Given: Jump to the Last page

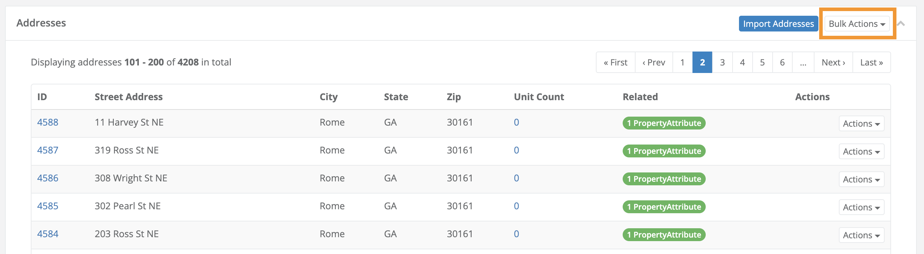Looking at the screenshot, I should pos(871,62).
